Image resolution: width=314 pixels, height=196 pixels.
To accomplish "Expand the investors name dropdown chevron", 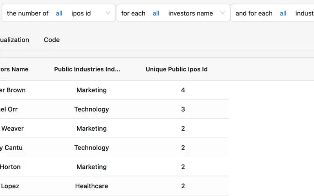I will click(222, 13).
